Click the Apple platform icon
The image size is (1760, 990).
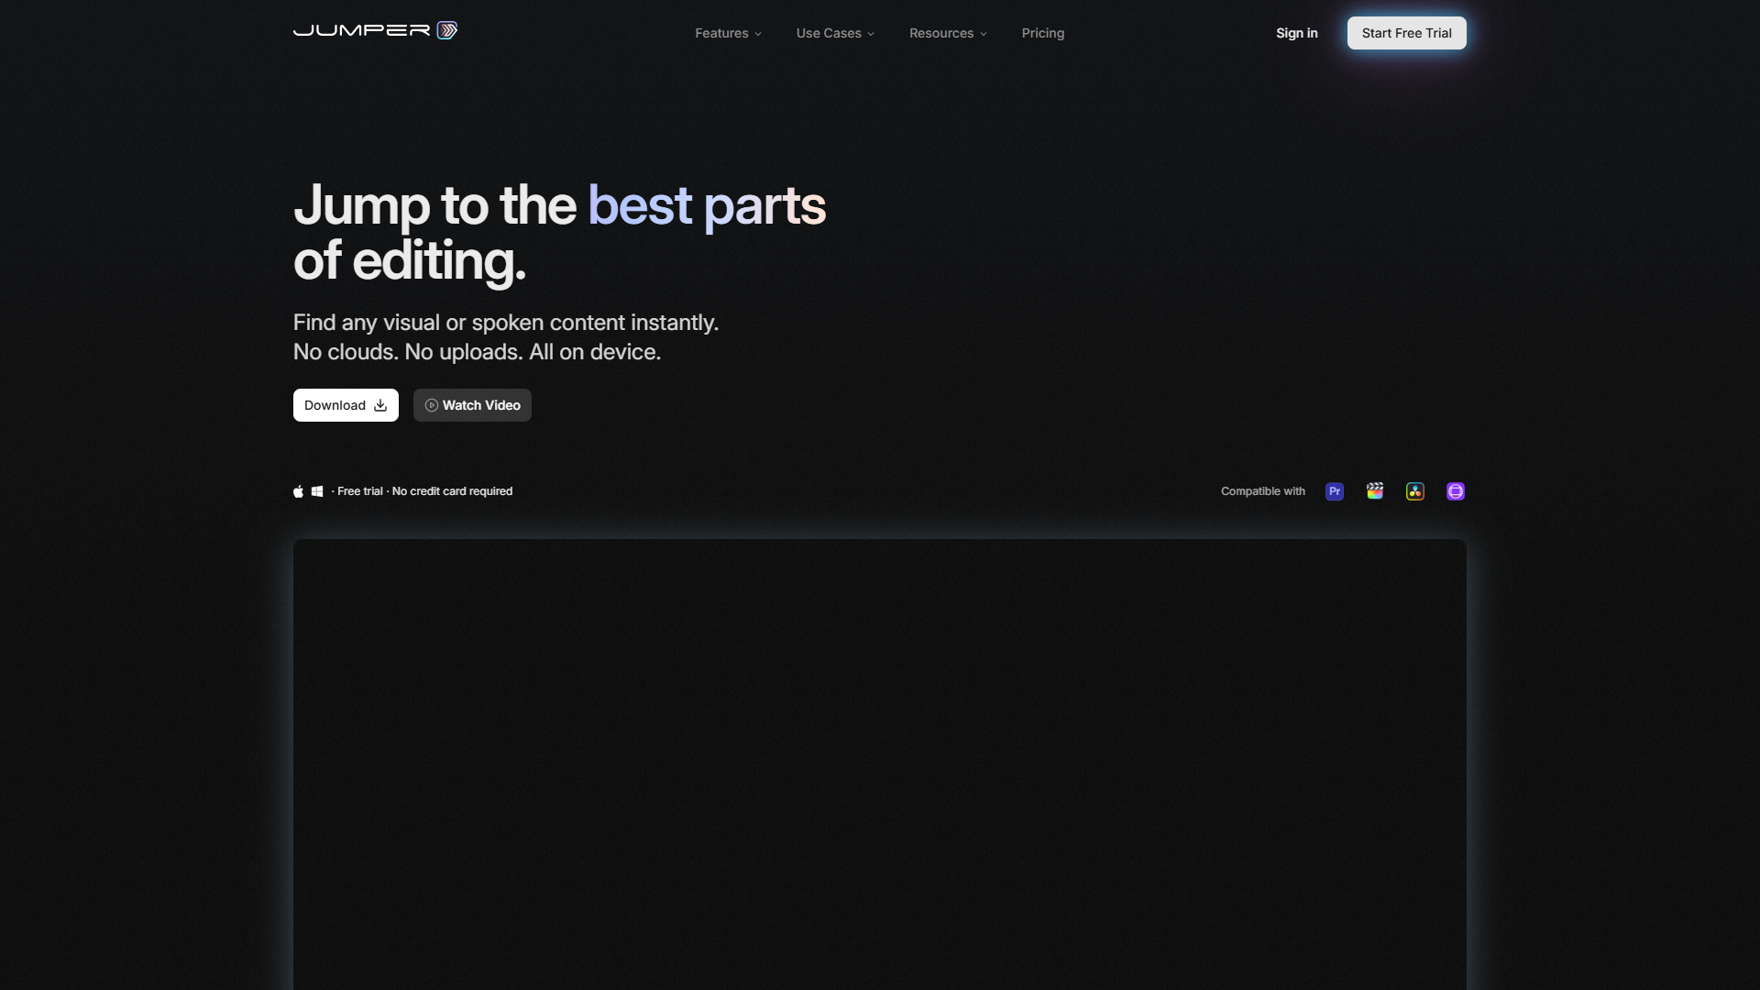click(298, 491)
